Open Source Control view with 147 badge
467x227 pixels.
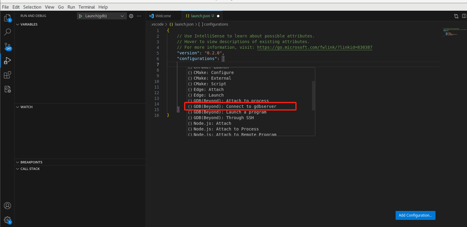[x=7, y=46]
